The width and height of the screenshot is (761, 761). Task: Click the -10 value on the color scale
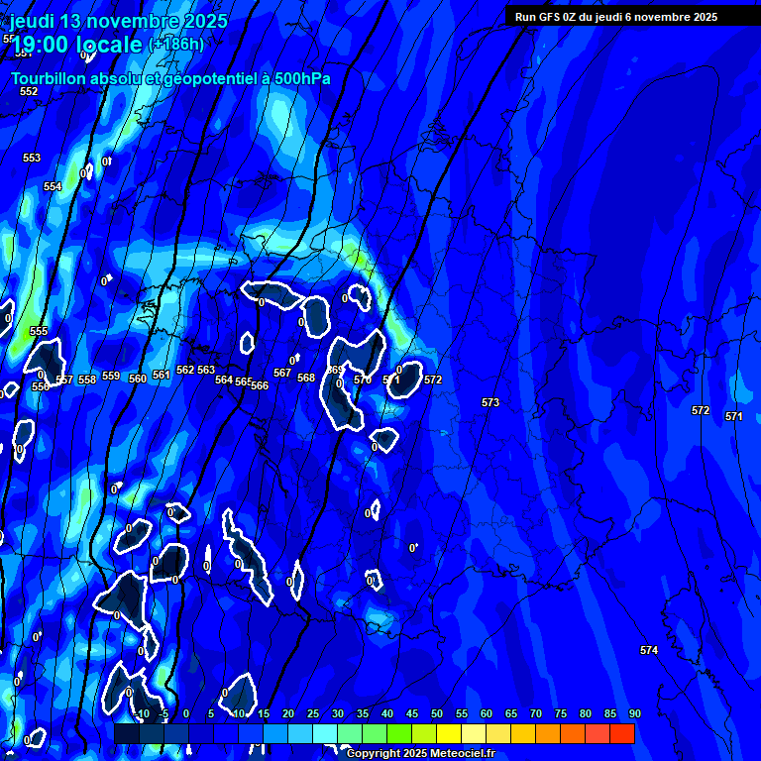142,714
